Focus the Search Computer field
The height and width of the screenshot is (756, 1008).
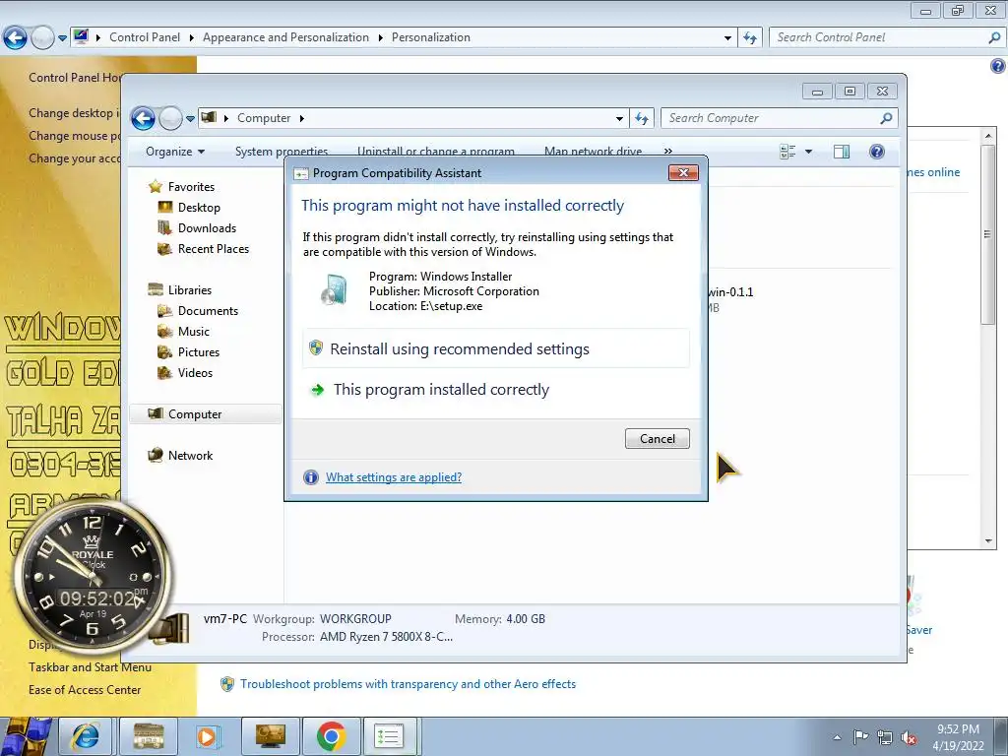point(772,118)
